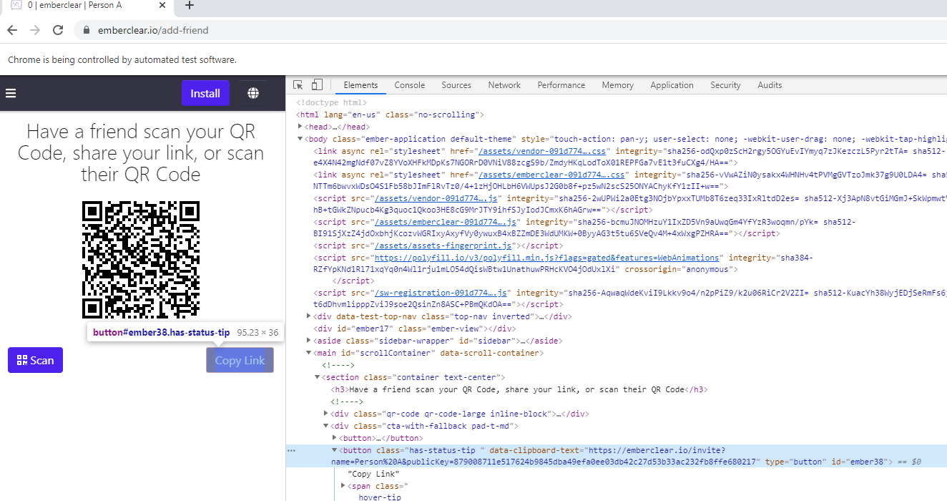947x501 pixels.
Task: Expand the qr-code div node
Action: 327,414
